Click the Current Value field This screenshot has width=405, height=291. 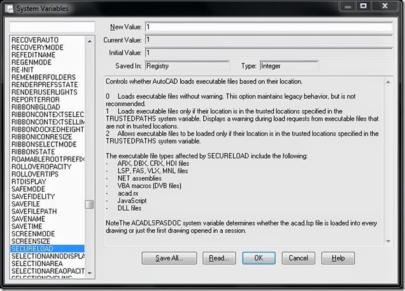point(269,39)
